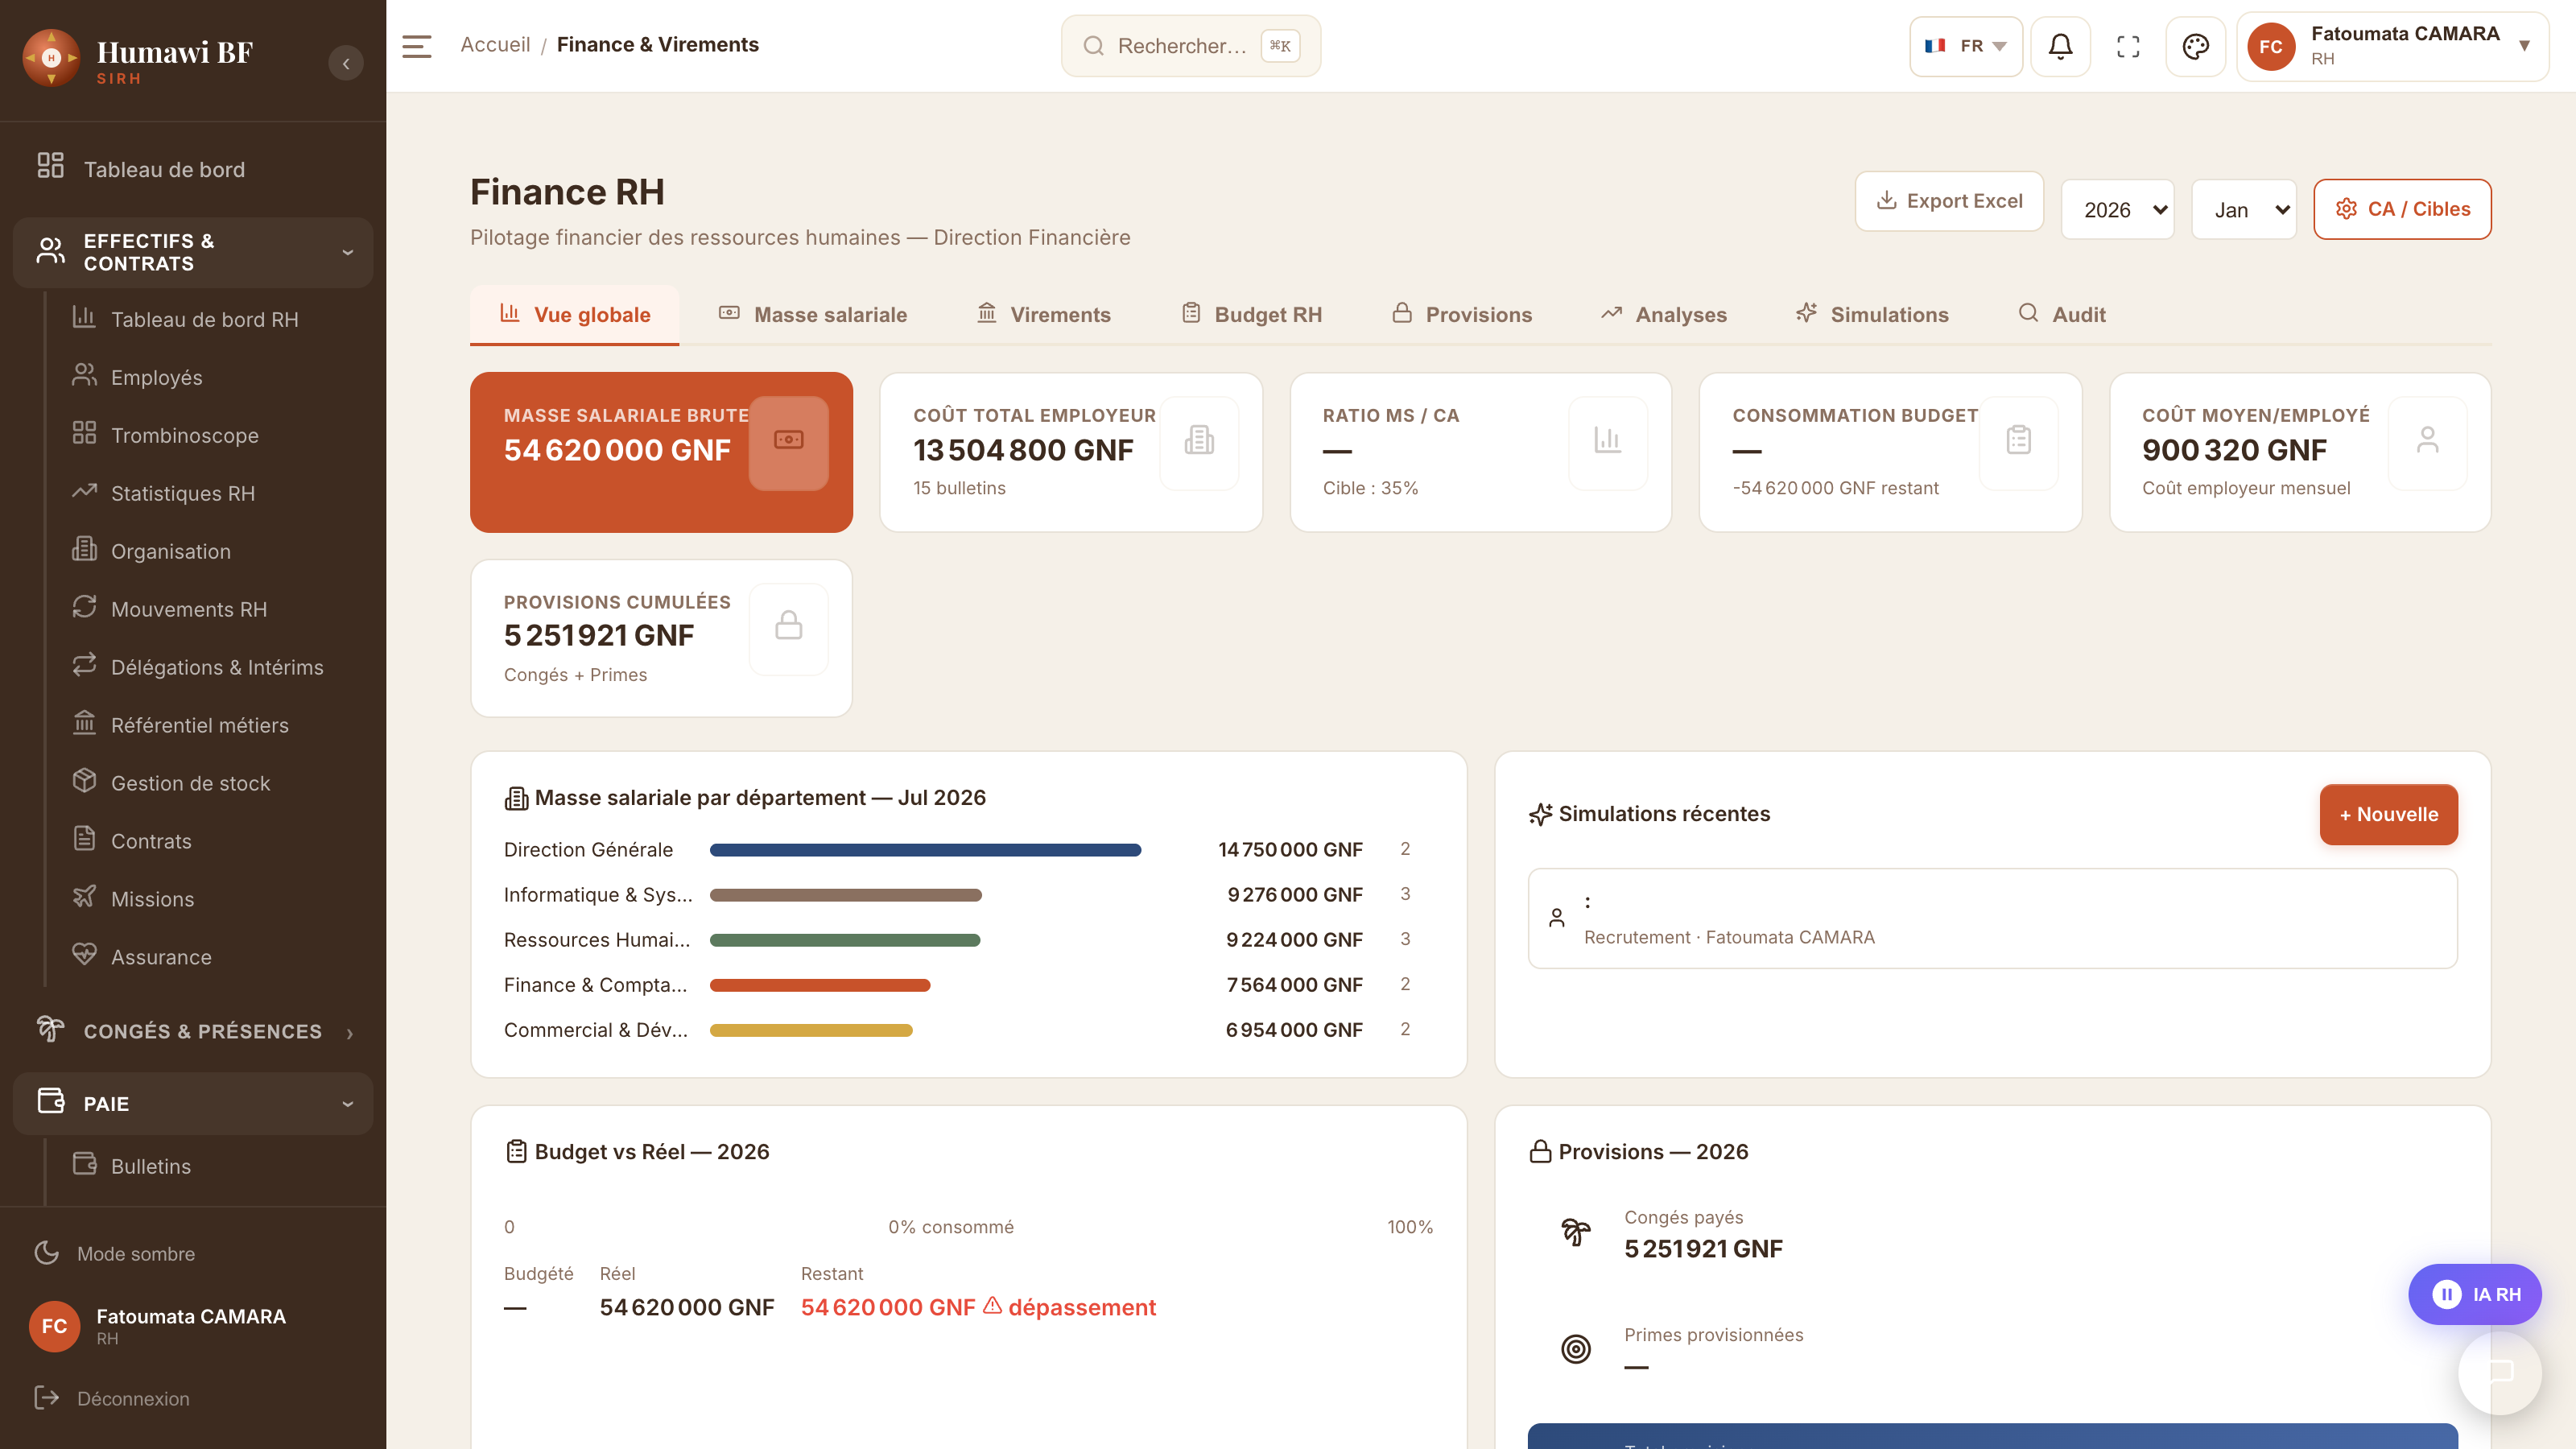The width and height of the screenshot is (2576, 1449).
Task: Click 'Commercial & Dév...' row label
Action: click(x=596, y=1030)
